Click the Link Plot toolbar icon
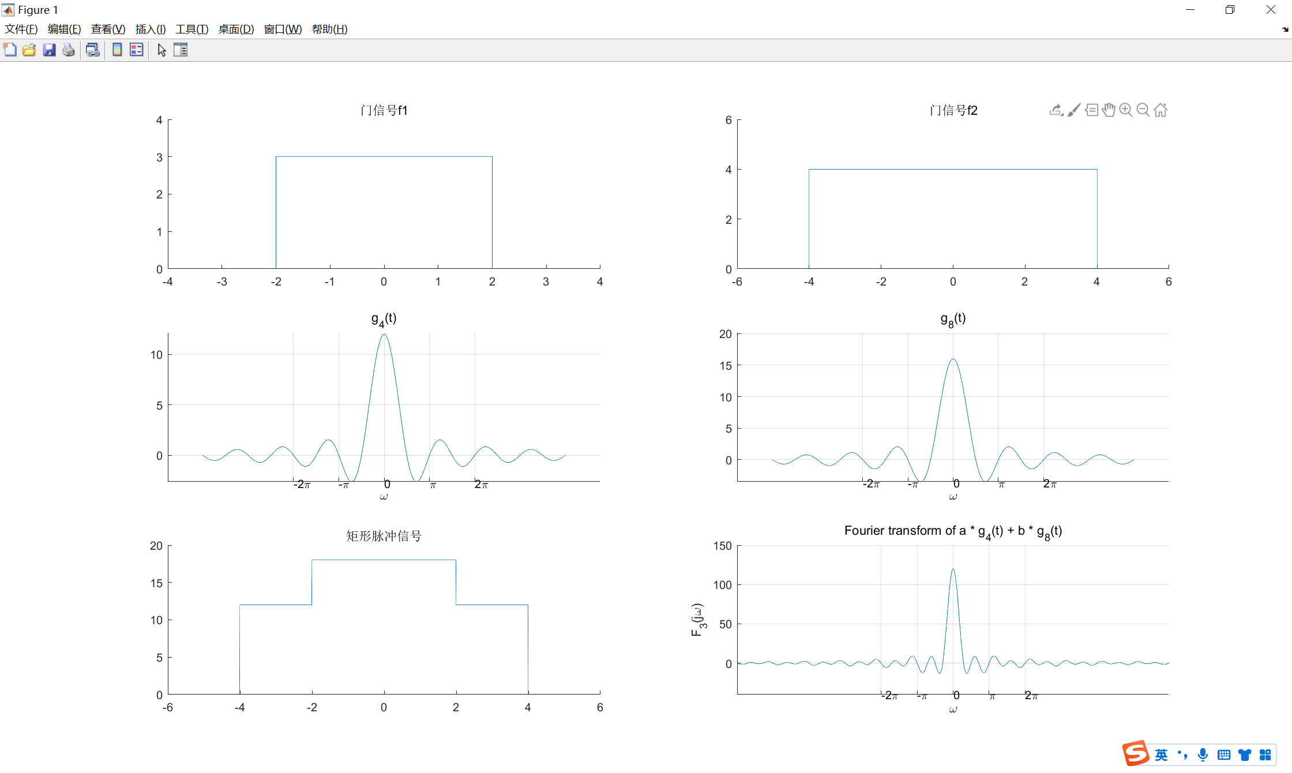Screen dimensions: 1292x773 (x=92, y=50)
